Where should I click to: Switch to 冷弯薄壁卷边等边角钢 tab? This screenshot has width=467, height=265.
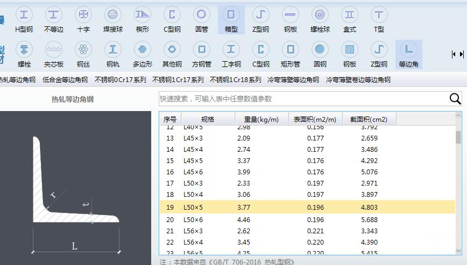coord(358,79)
